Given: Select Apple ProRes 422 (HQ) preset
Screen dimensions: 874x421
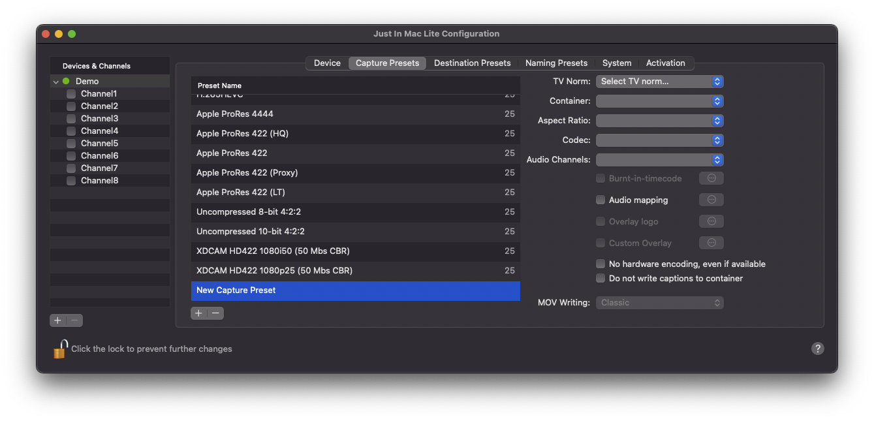Looking at the screenshot, I should 356,134.
